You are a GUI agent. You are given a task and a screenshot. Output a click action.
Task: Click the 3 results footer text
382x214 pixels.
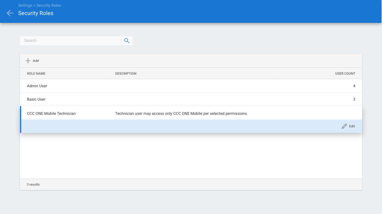33,184
